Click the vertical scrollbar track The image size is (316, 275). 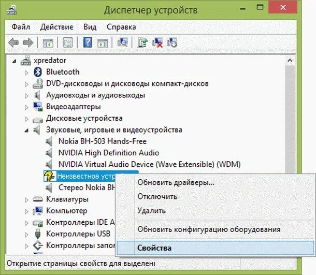pyautogui.click(x=290, y=119)
